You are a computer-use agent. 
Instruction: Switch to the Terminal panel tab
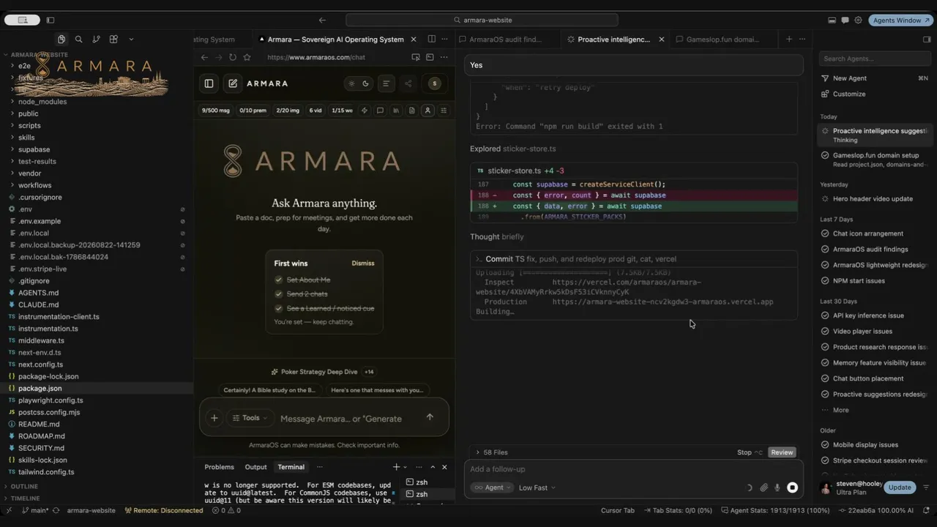tap(291, 467)
